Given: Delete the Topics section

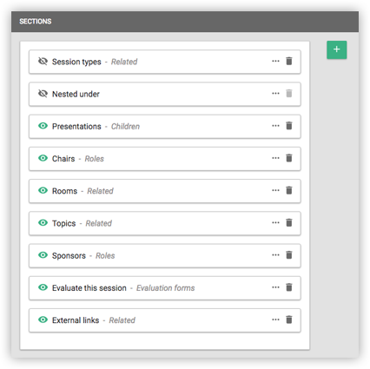Looking at the screenshot, I should click(289, 222).
